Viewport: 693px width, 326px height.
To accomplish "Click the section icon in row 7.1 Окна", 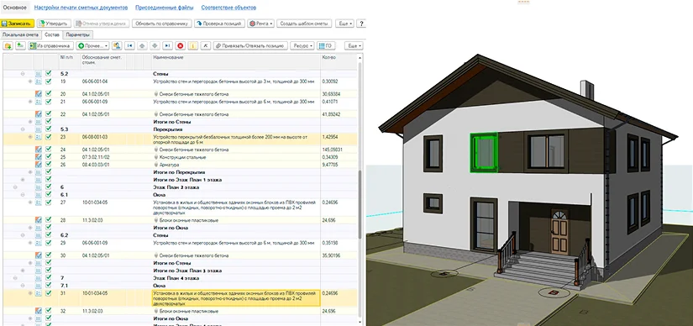I will click(39, 286).
